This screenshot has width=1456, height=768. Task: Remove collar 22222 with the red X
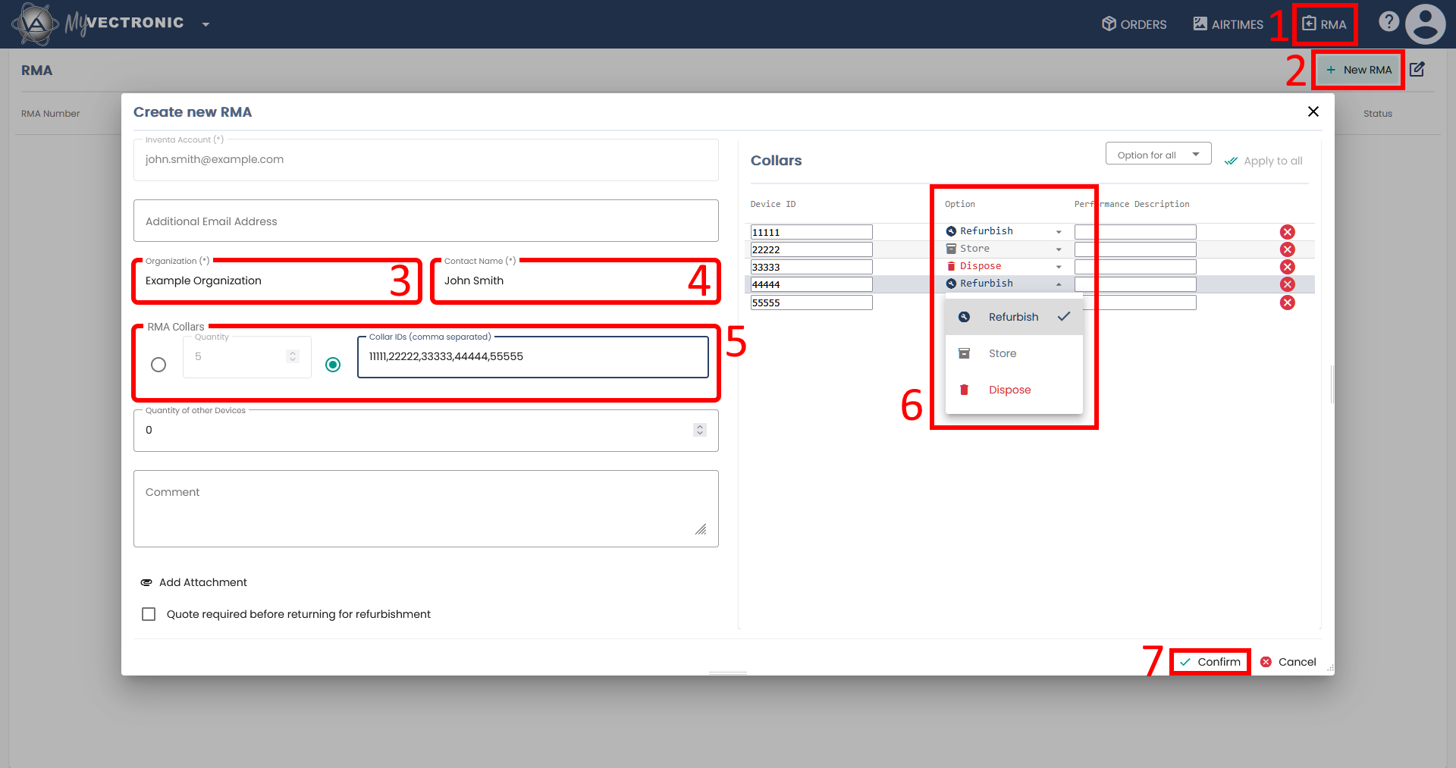(x=1288, y=249)
